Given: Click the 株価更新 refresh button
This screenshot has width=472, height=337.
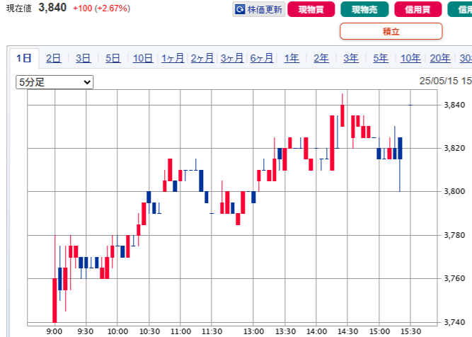Looking at the screenshot, I should tap(258, 9).
